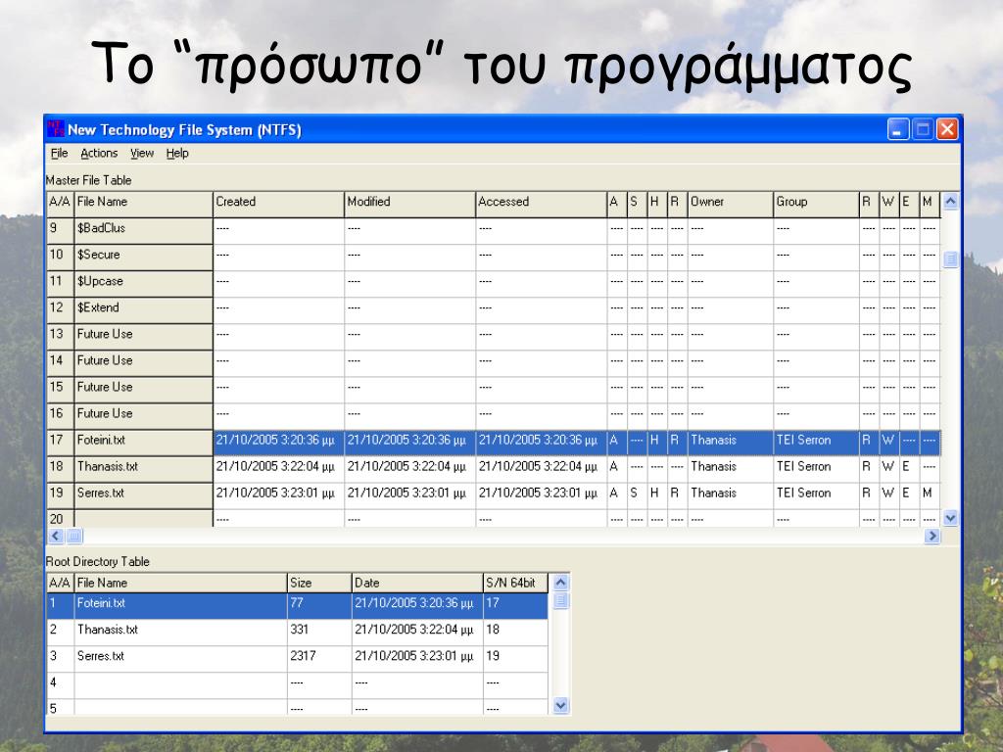Click accessed date 21/10/2005 3:23:01 of Serres.txt
1003x752 pixels.
click(x=541, y=493)
